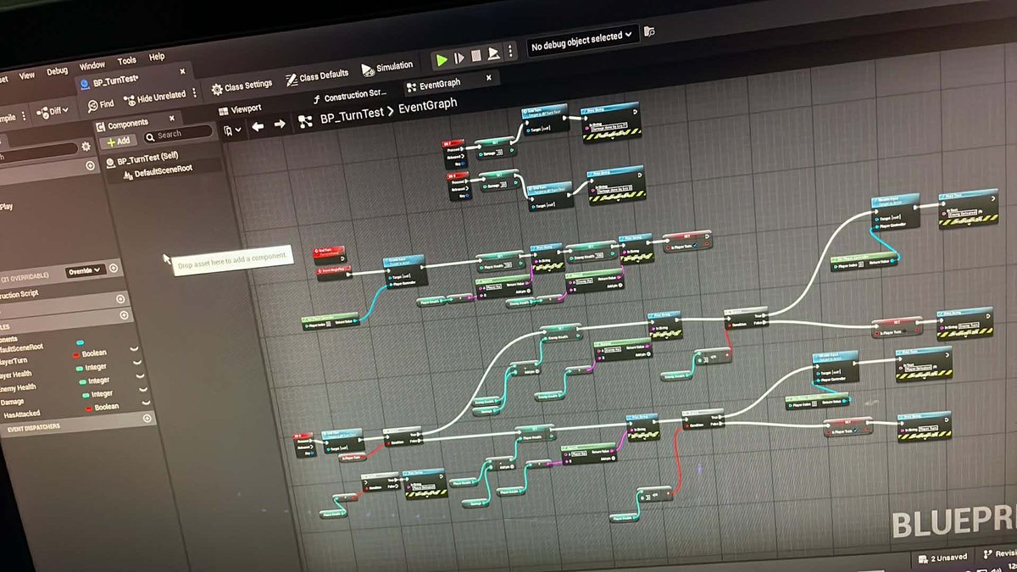Switch to the Construction Script tab
The height and width of the screenshot is (572, 1017).
pos(349,96)
